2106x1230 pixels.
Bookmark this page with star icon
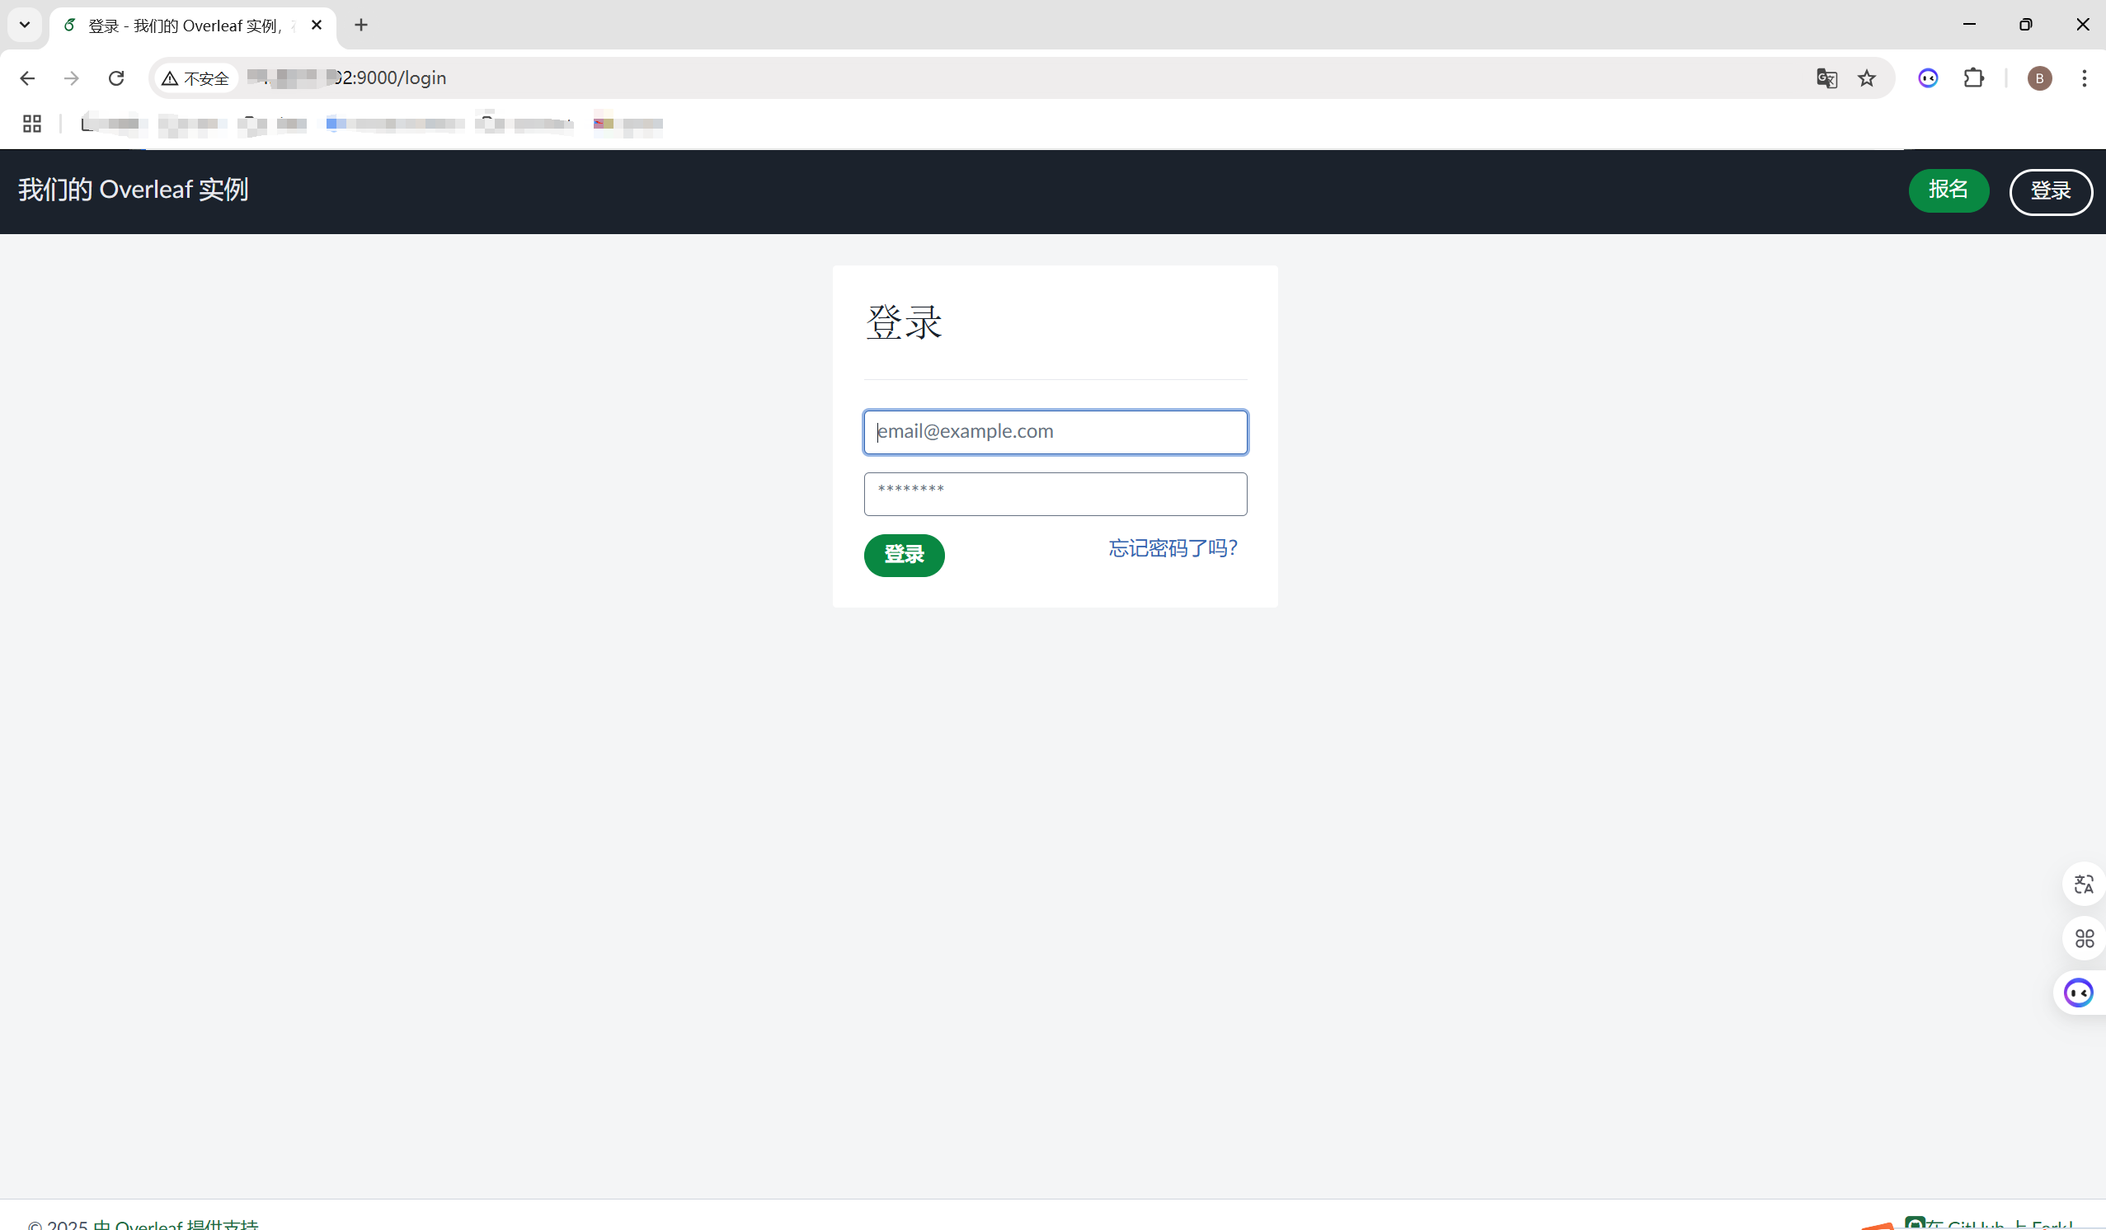pyautogui.click(x=1867, y=77)
